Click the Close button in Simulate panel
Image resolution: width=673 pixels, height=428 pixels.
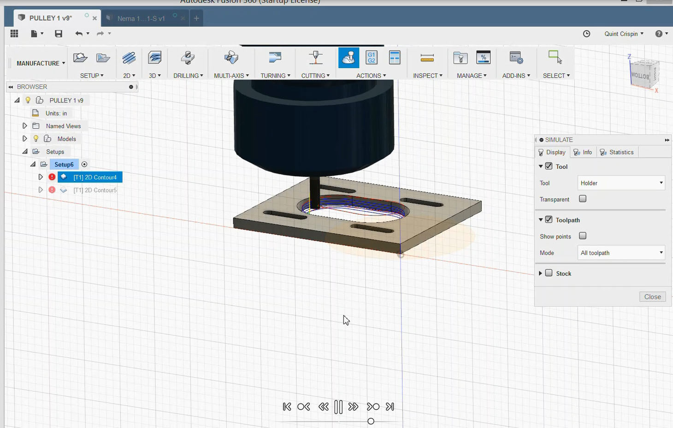click(x=652, y=297)
